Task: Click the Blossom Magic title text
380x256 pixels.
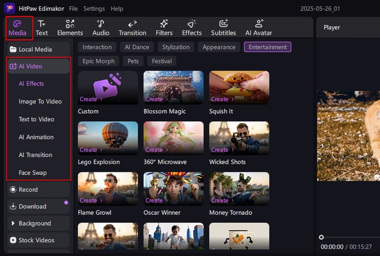Action: tap(165, 112)
